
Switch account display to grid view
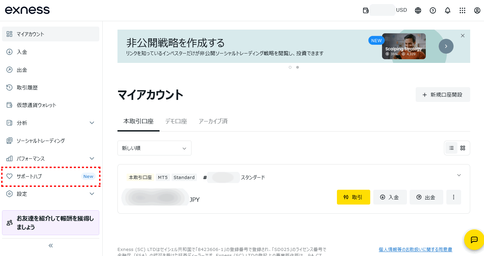[x=462, y=148]
